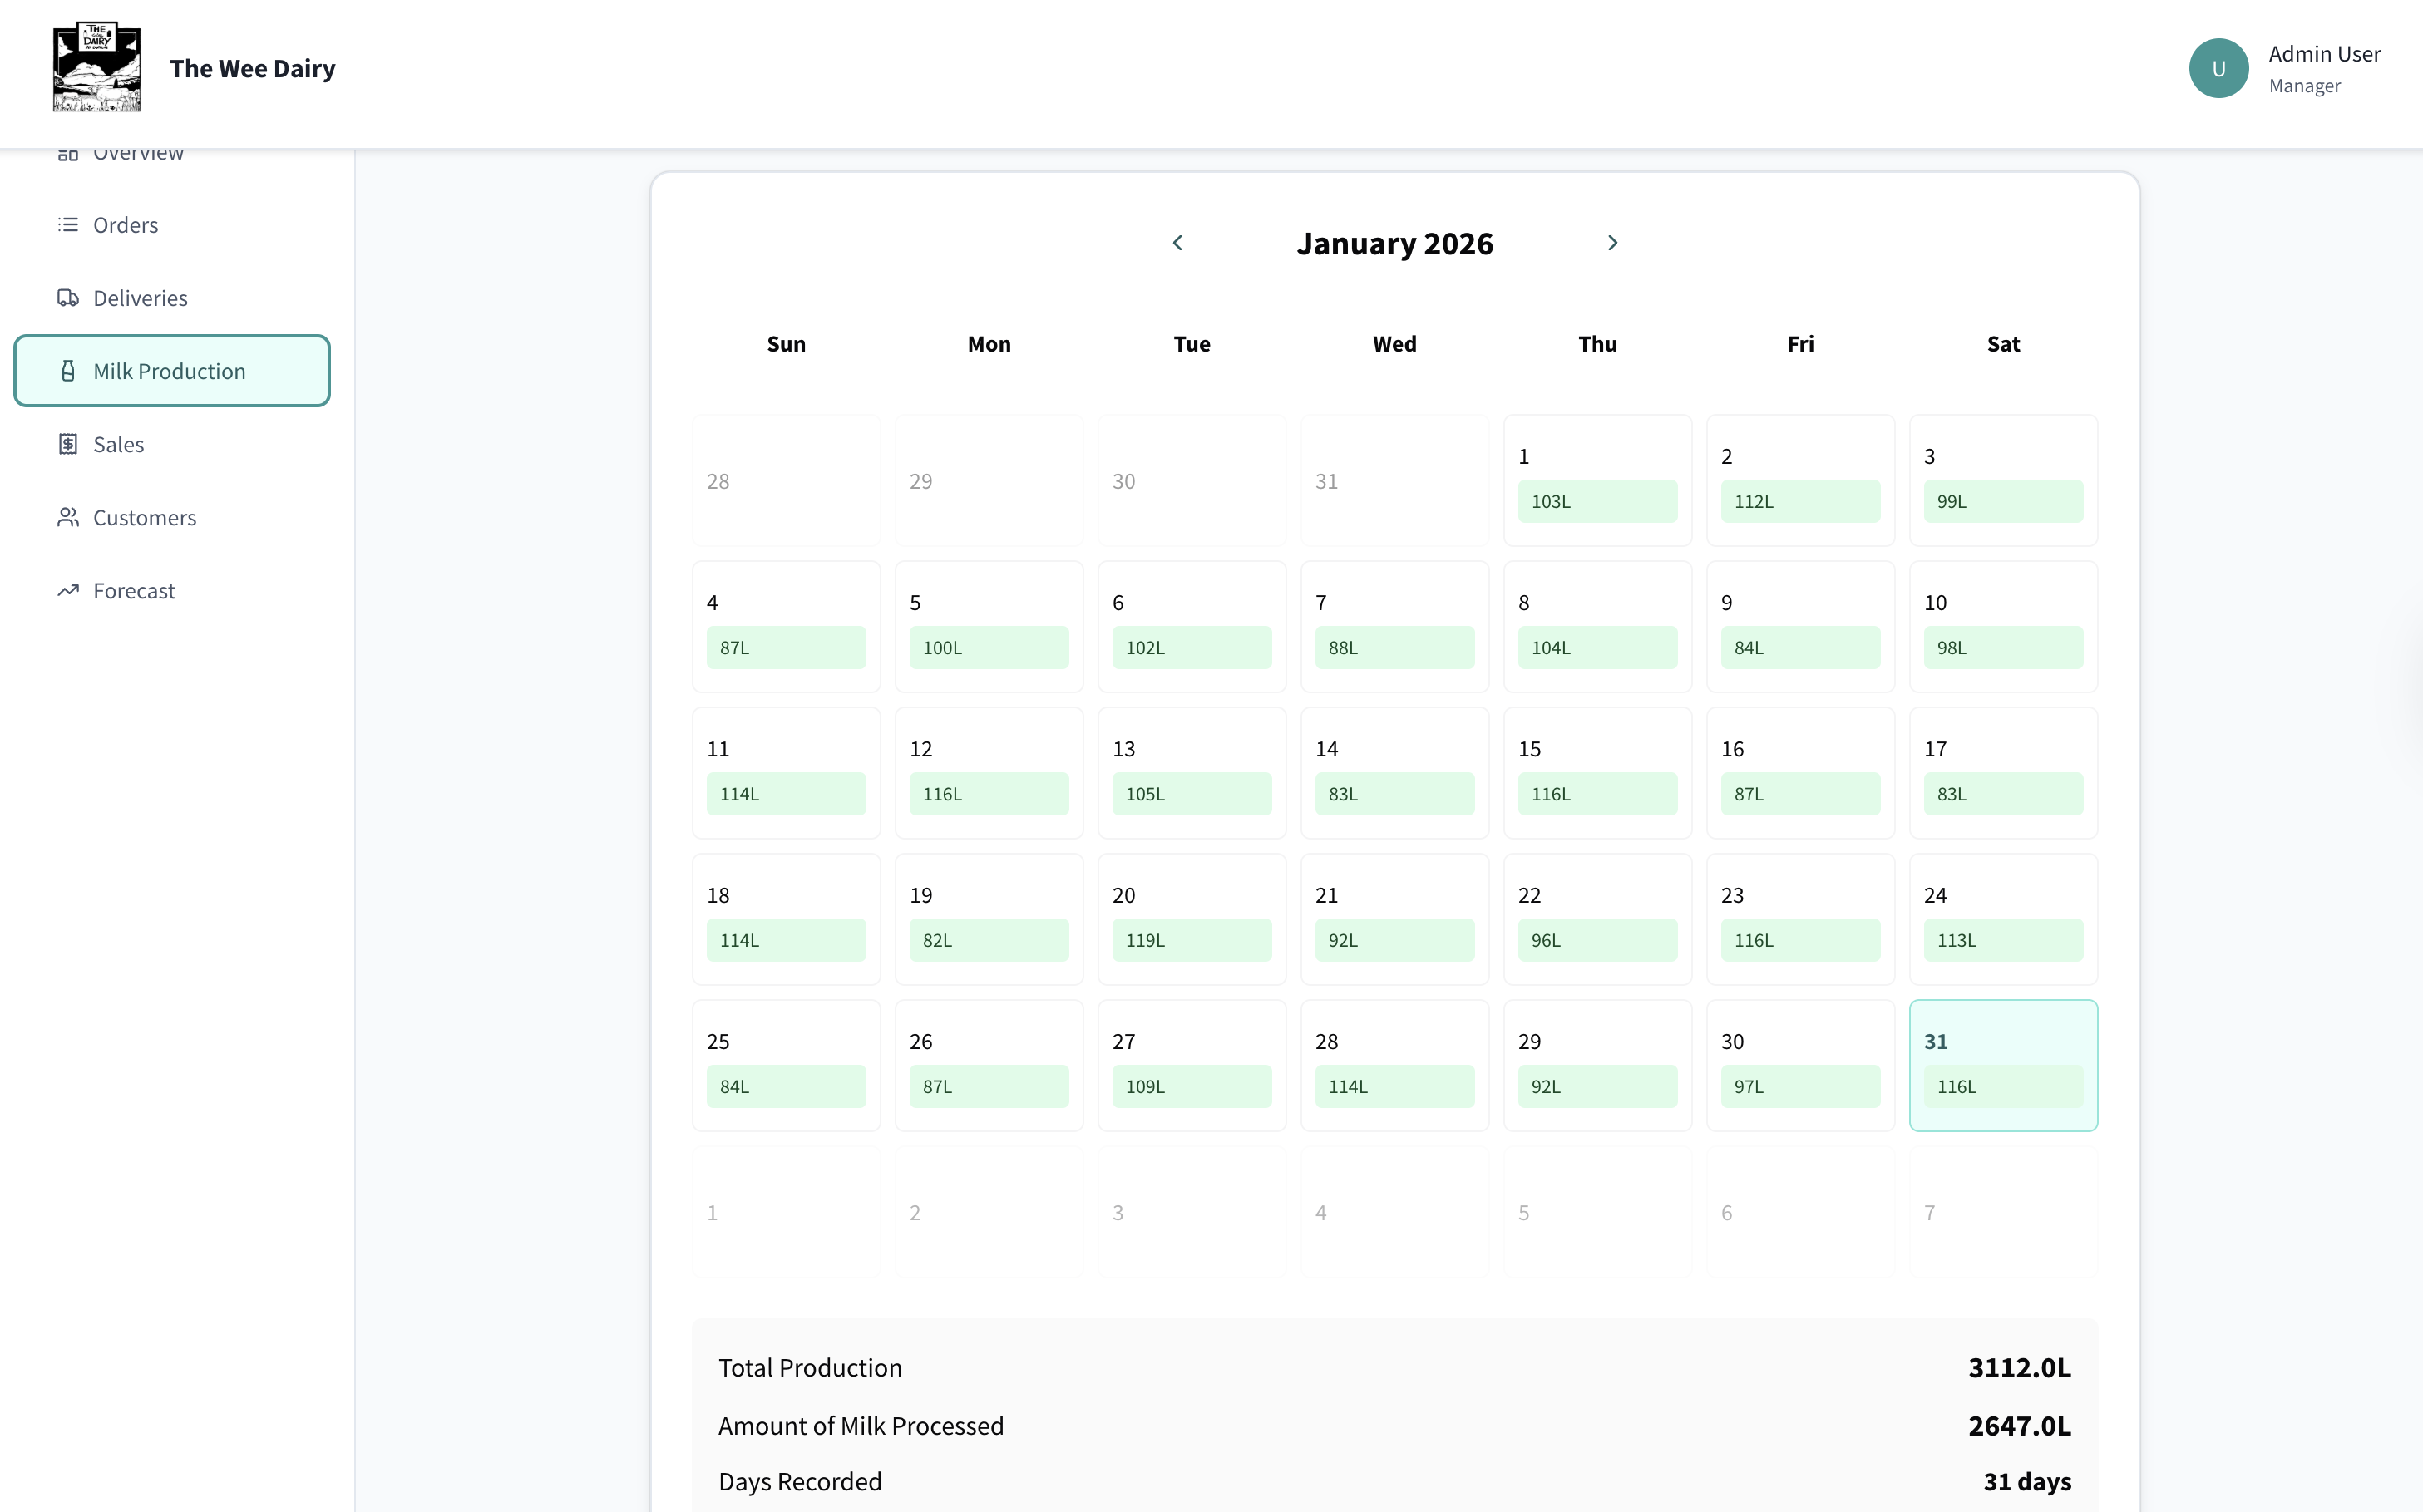Viewport: 2423px width, 1512px height.
Task: Open the Forecast page from sidebar
Action: coord(134,591)
